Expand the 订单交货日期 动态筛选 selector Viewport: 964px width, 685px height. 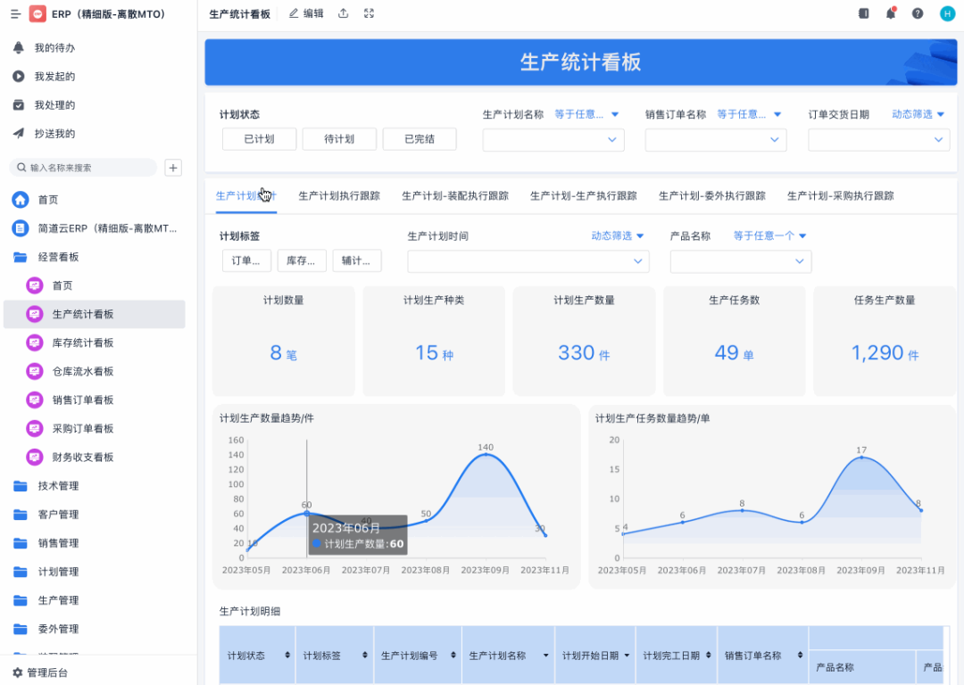pyautogui.click(x=918, y=114)
